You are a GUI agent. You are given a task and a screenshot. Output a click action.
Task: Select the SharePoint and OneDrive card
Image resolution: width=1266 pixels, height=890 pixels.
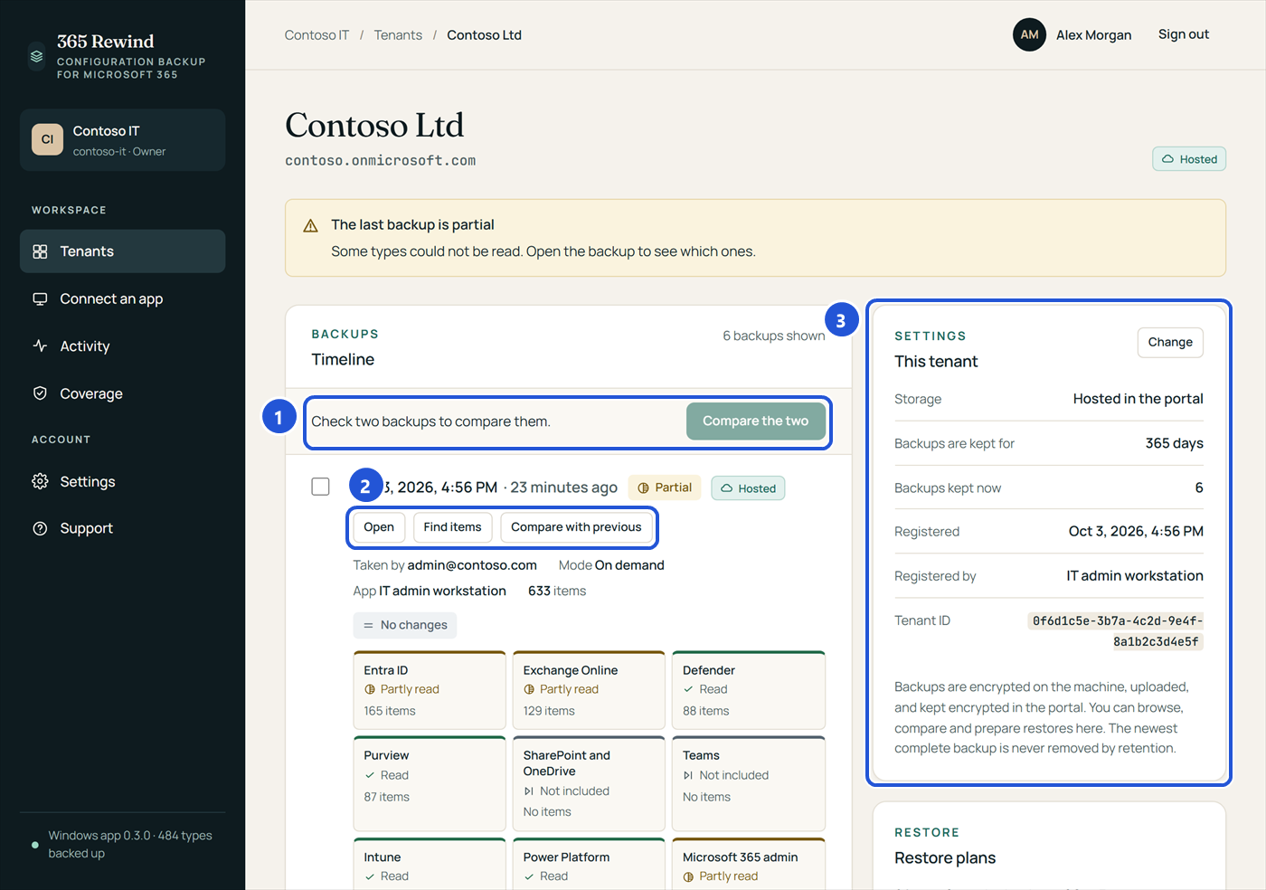point(589,783)
